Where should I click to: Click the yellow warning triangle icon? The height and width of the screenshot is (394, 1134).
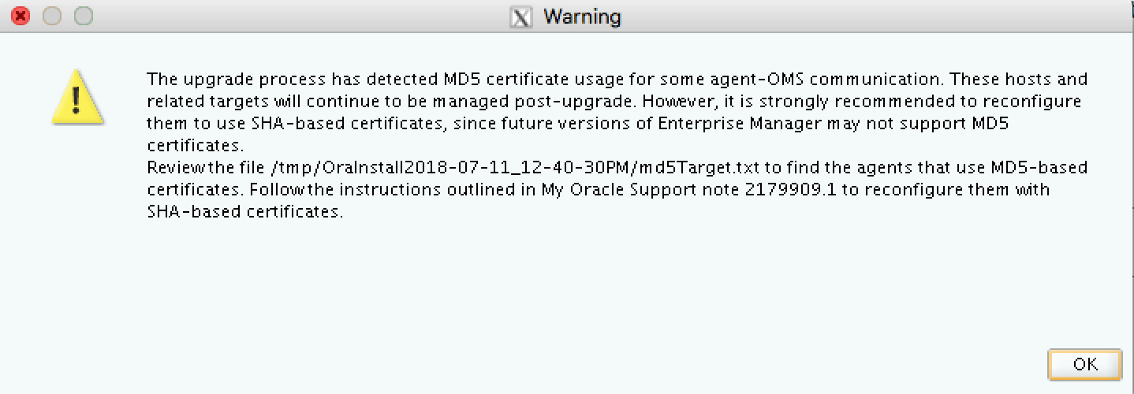76,97
